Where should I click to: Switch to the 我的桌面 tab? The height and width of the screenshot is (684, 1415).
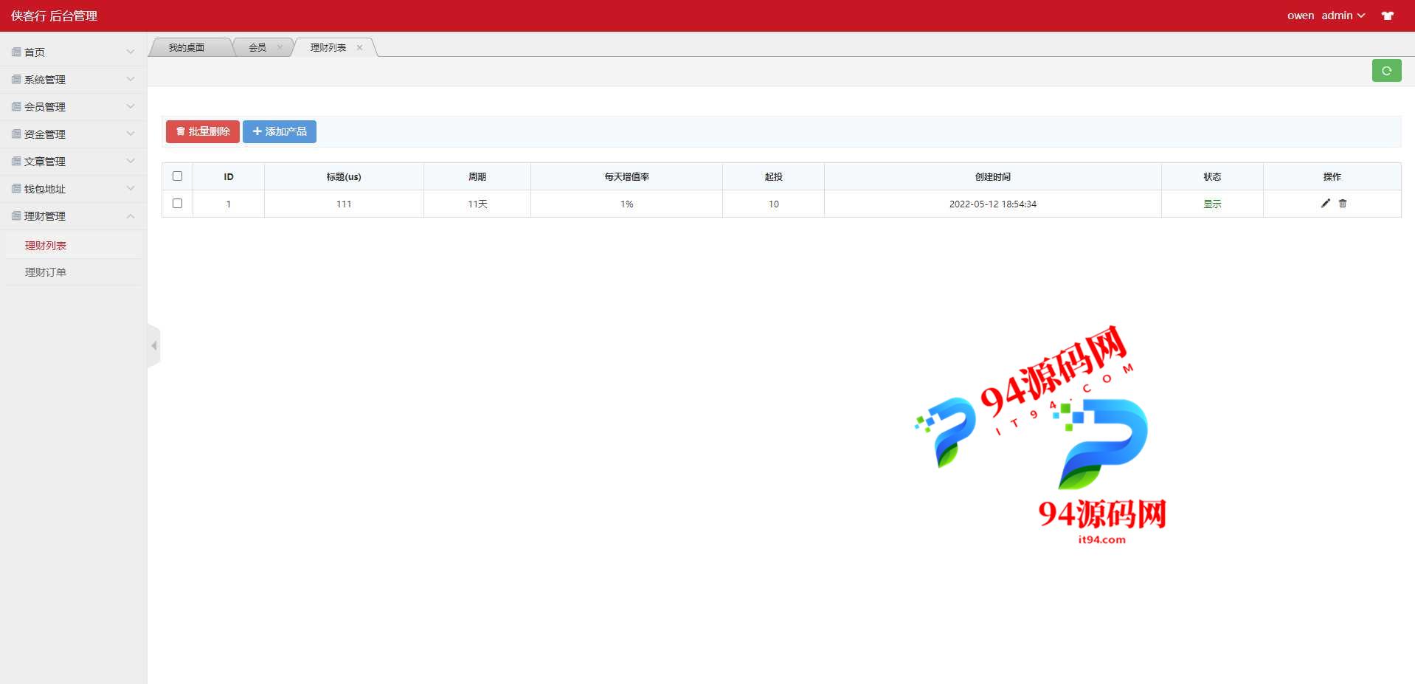coord(187,47)
